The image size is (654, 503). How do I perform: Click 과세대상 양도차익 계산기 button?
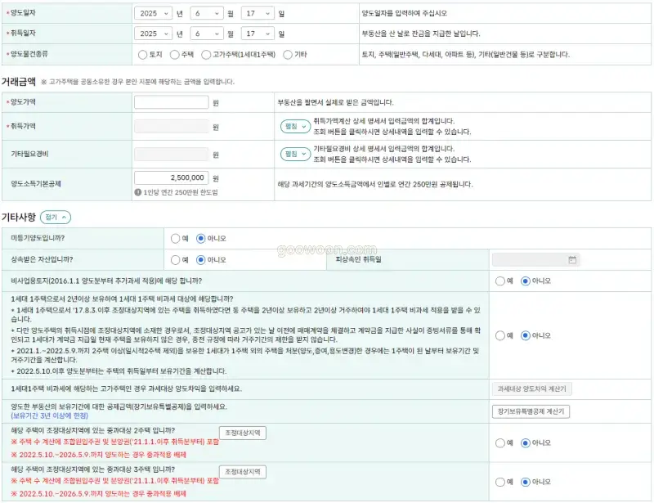(x=532, y=388)
